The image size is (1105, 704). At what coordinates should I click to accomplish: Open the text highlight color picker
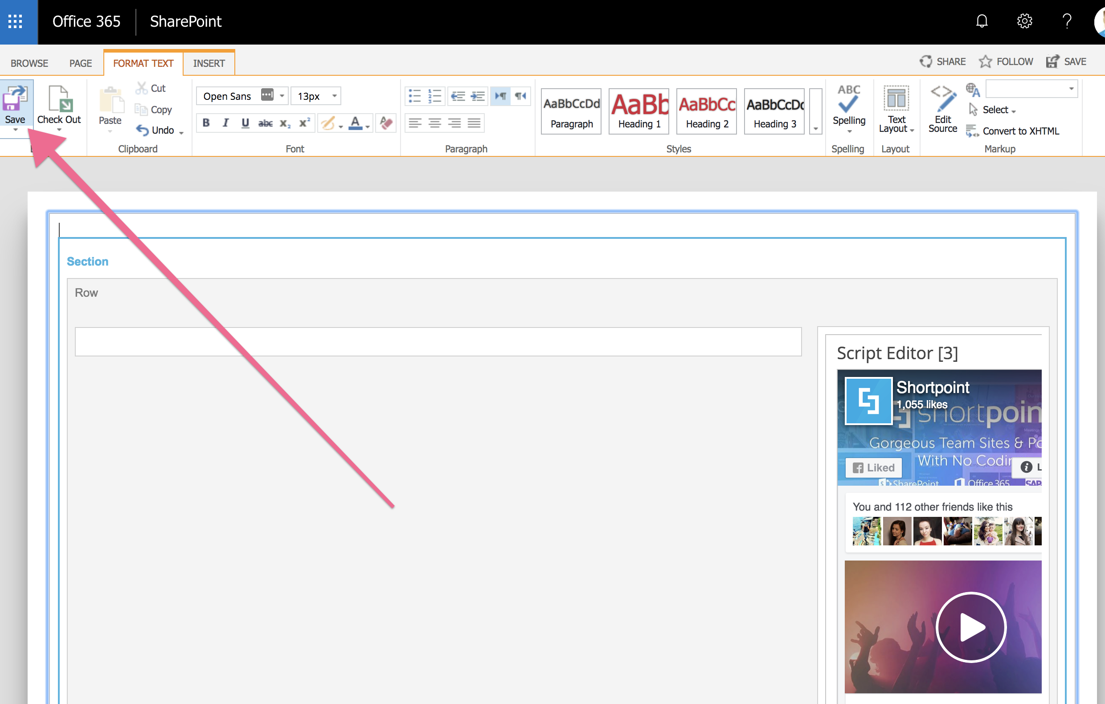[x=328, y=123]
